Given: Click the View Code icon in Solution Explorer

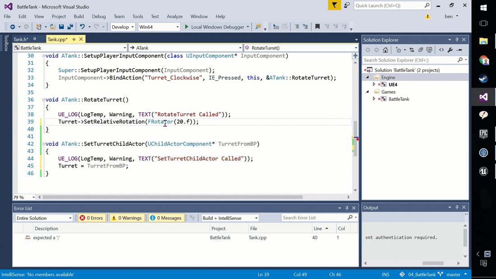Looking at the screenshot, I should (x=441, y=50).
